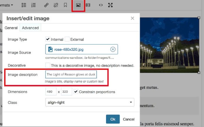Viewport: 204px width, 127px height.
Task: Clear the selected rose-480x320.jpg image
Action: click(x=113, y=49)
